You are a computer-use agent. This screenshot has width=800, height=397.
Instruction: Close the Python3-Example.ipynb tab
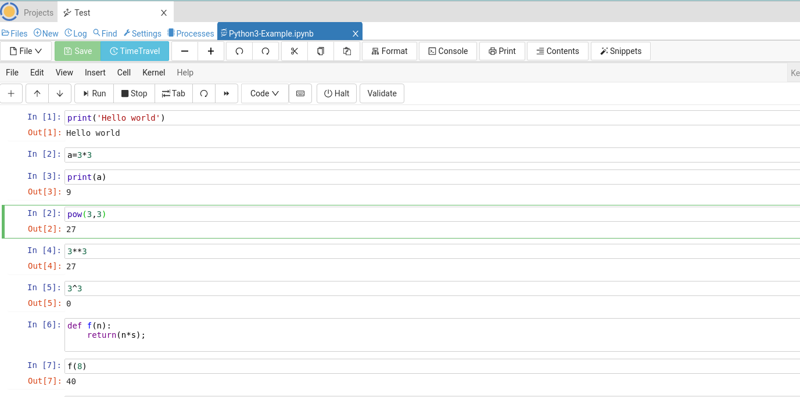point(356,34)
